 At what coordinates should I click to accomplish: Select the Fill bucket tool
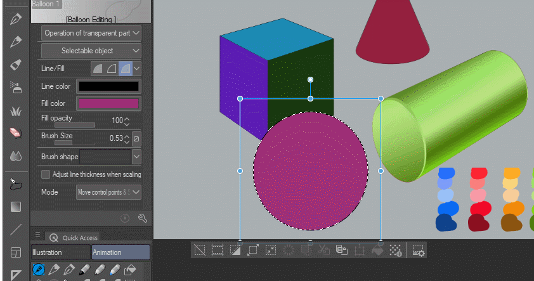pos(16,185)
